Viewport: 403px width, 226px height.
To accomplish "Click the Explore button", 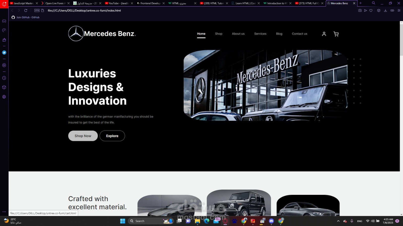I will (x=112, y=136).
